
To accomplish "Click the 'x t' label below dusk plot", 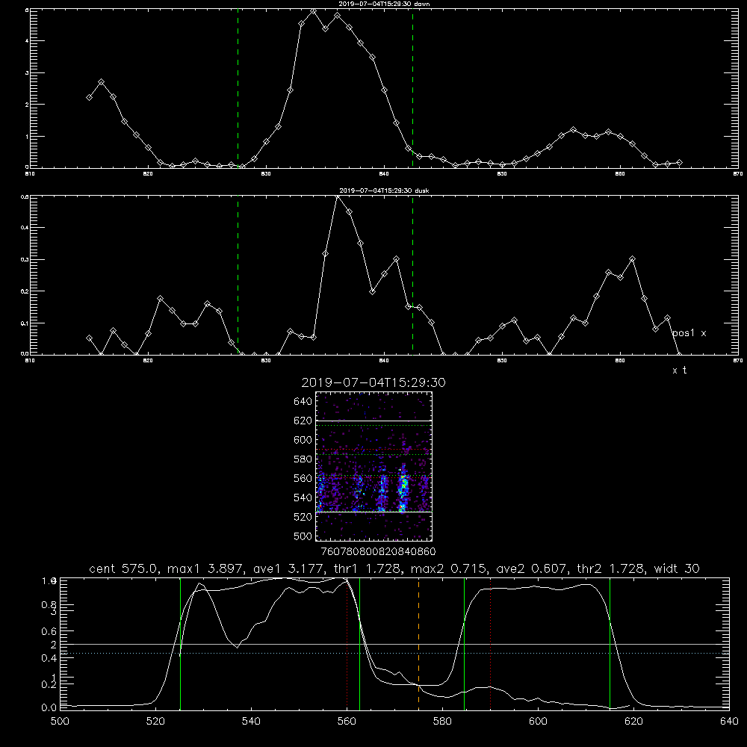I will point(679,371).
